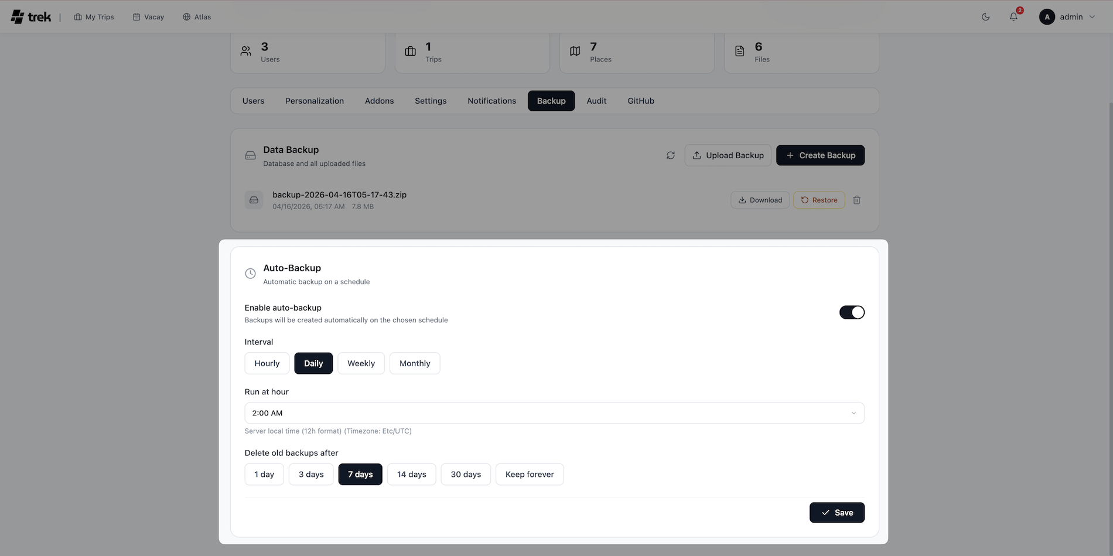The height and width of the screenshot is (556, 1113).
Task: Delete backup with trash icon
Action: tap(856, 200)
